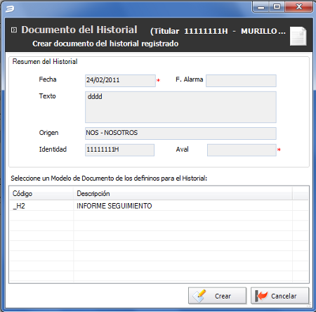This screenshot has width=316, height=312.
Task: Click the empty Aval field
Action: pyautogui.click(x=242, y=150)
